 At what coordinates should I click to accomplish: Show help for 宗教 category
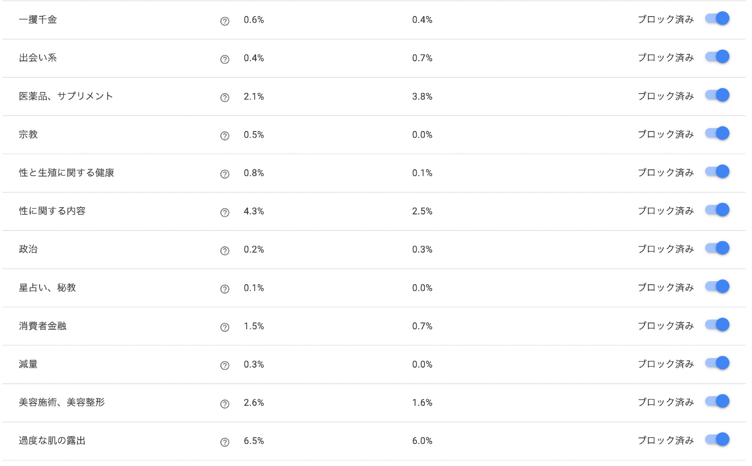(224, 136)
